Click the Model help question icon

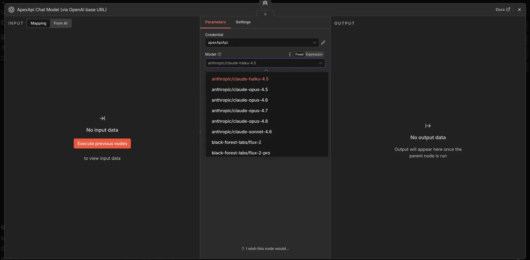pyautogui.click(x=219, y=54)
